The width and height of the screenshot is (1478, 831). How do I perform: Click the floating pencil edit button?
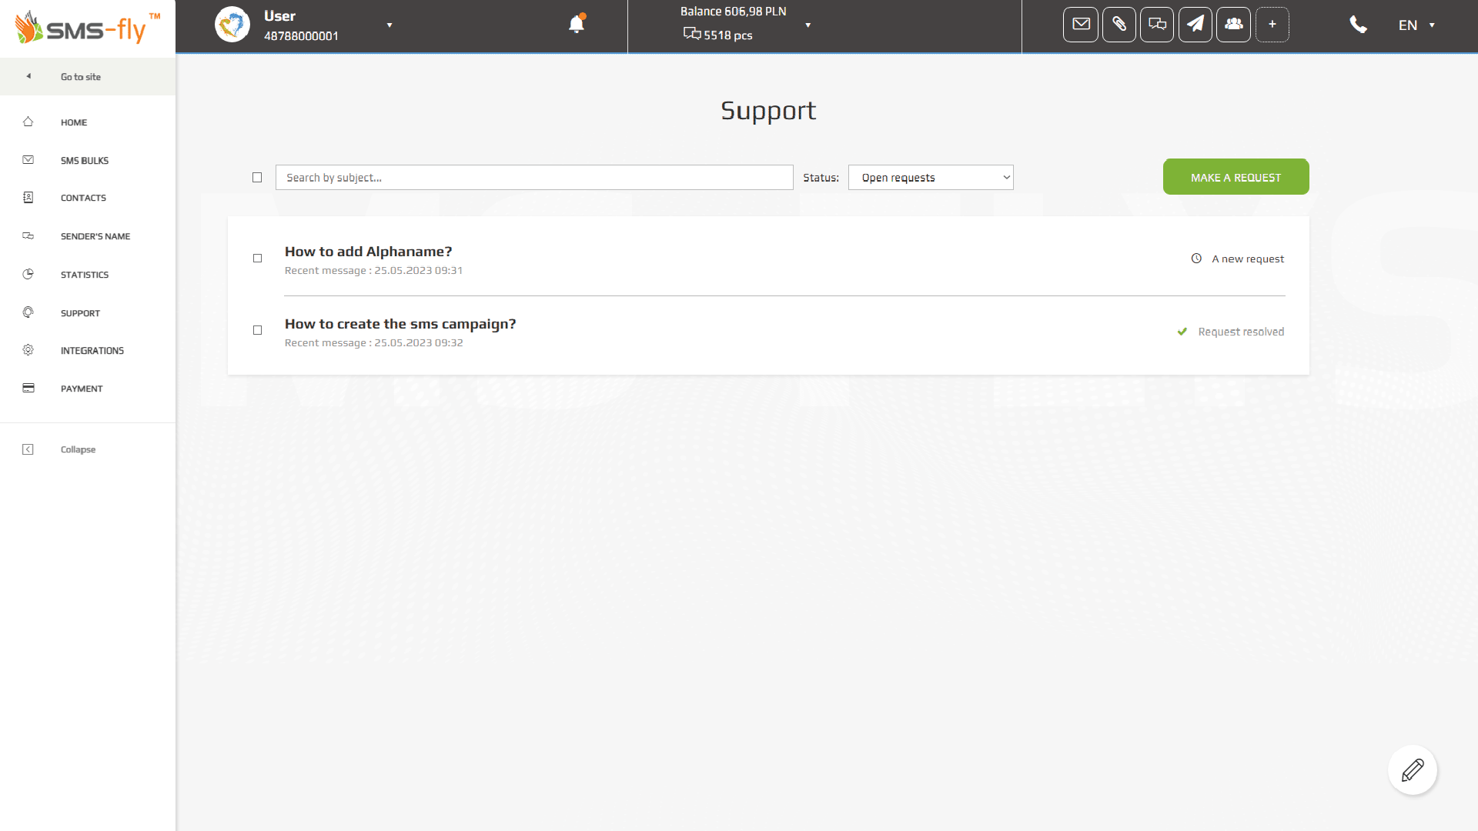click(1412, 769)
